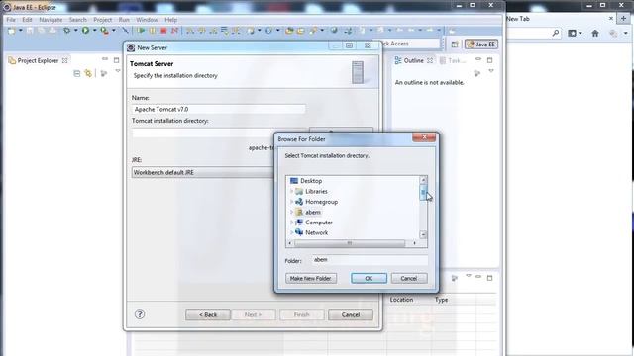634x356 pixels.
Task: Click the Location column header
Action: [x=401, y=300]
